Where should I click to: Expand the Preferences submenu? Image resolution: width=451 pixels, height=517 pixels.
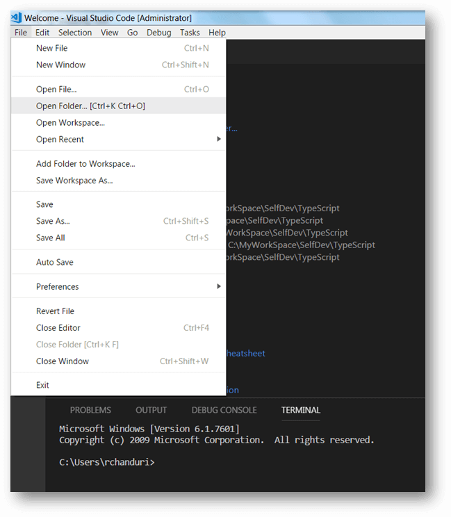[118, 286]
